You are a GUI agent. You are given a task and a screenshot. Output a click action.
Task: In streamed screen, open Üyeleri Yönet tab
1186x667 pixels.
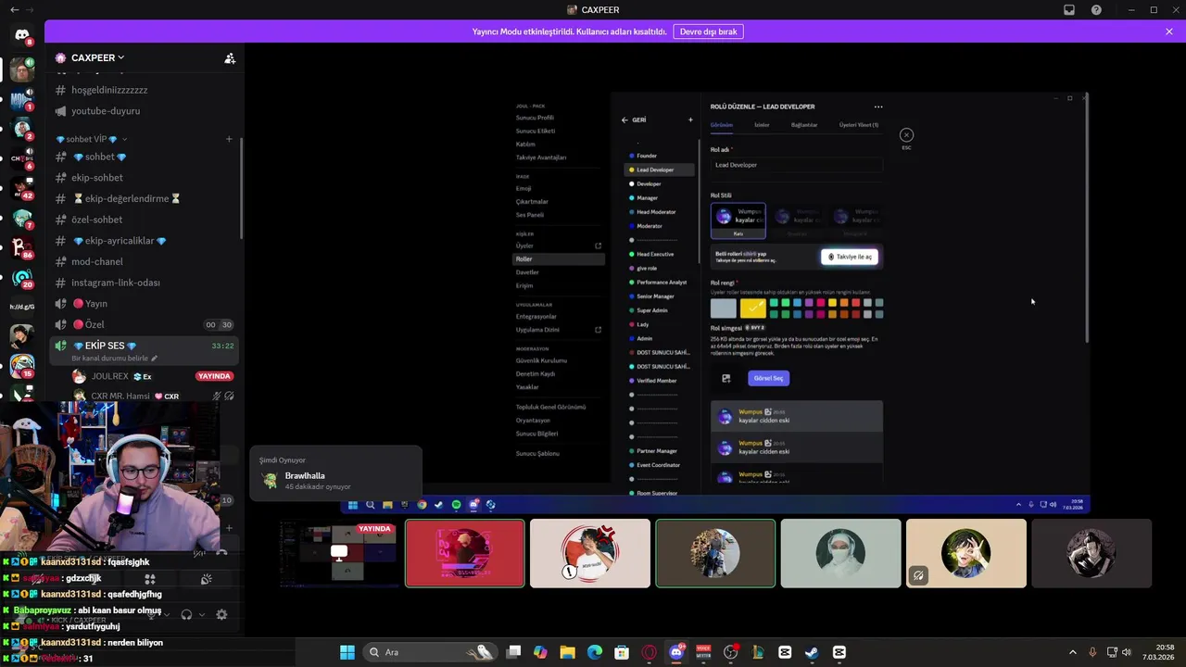(x=859, y=125)
